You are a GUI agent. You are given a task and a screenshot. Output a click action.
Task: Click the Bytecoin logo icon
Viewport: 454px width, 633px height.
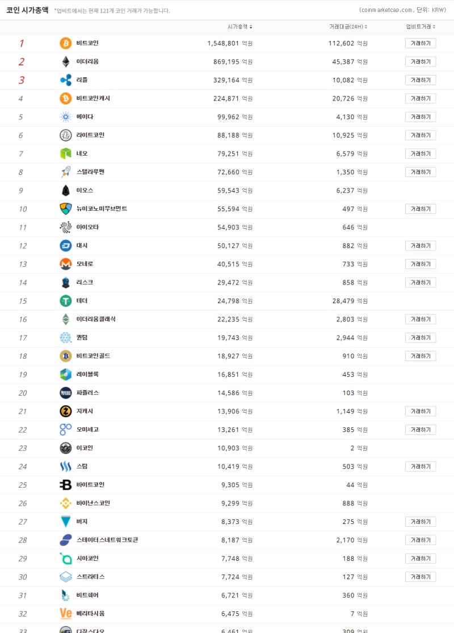[66, 485]
